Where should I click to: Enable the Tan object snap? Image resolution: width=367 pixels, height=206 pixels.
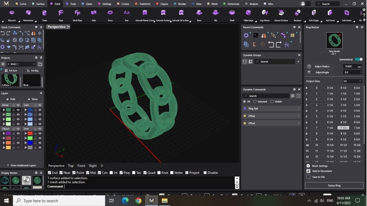click(x=134, y=173)
